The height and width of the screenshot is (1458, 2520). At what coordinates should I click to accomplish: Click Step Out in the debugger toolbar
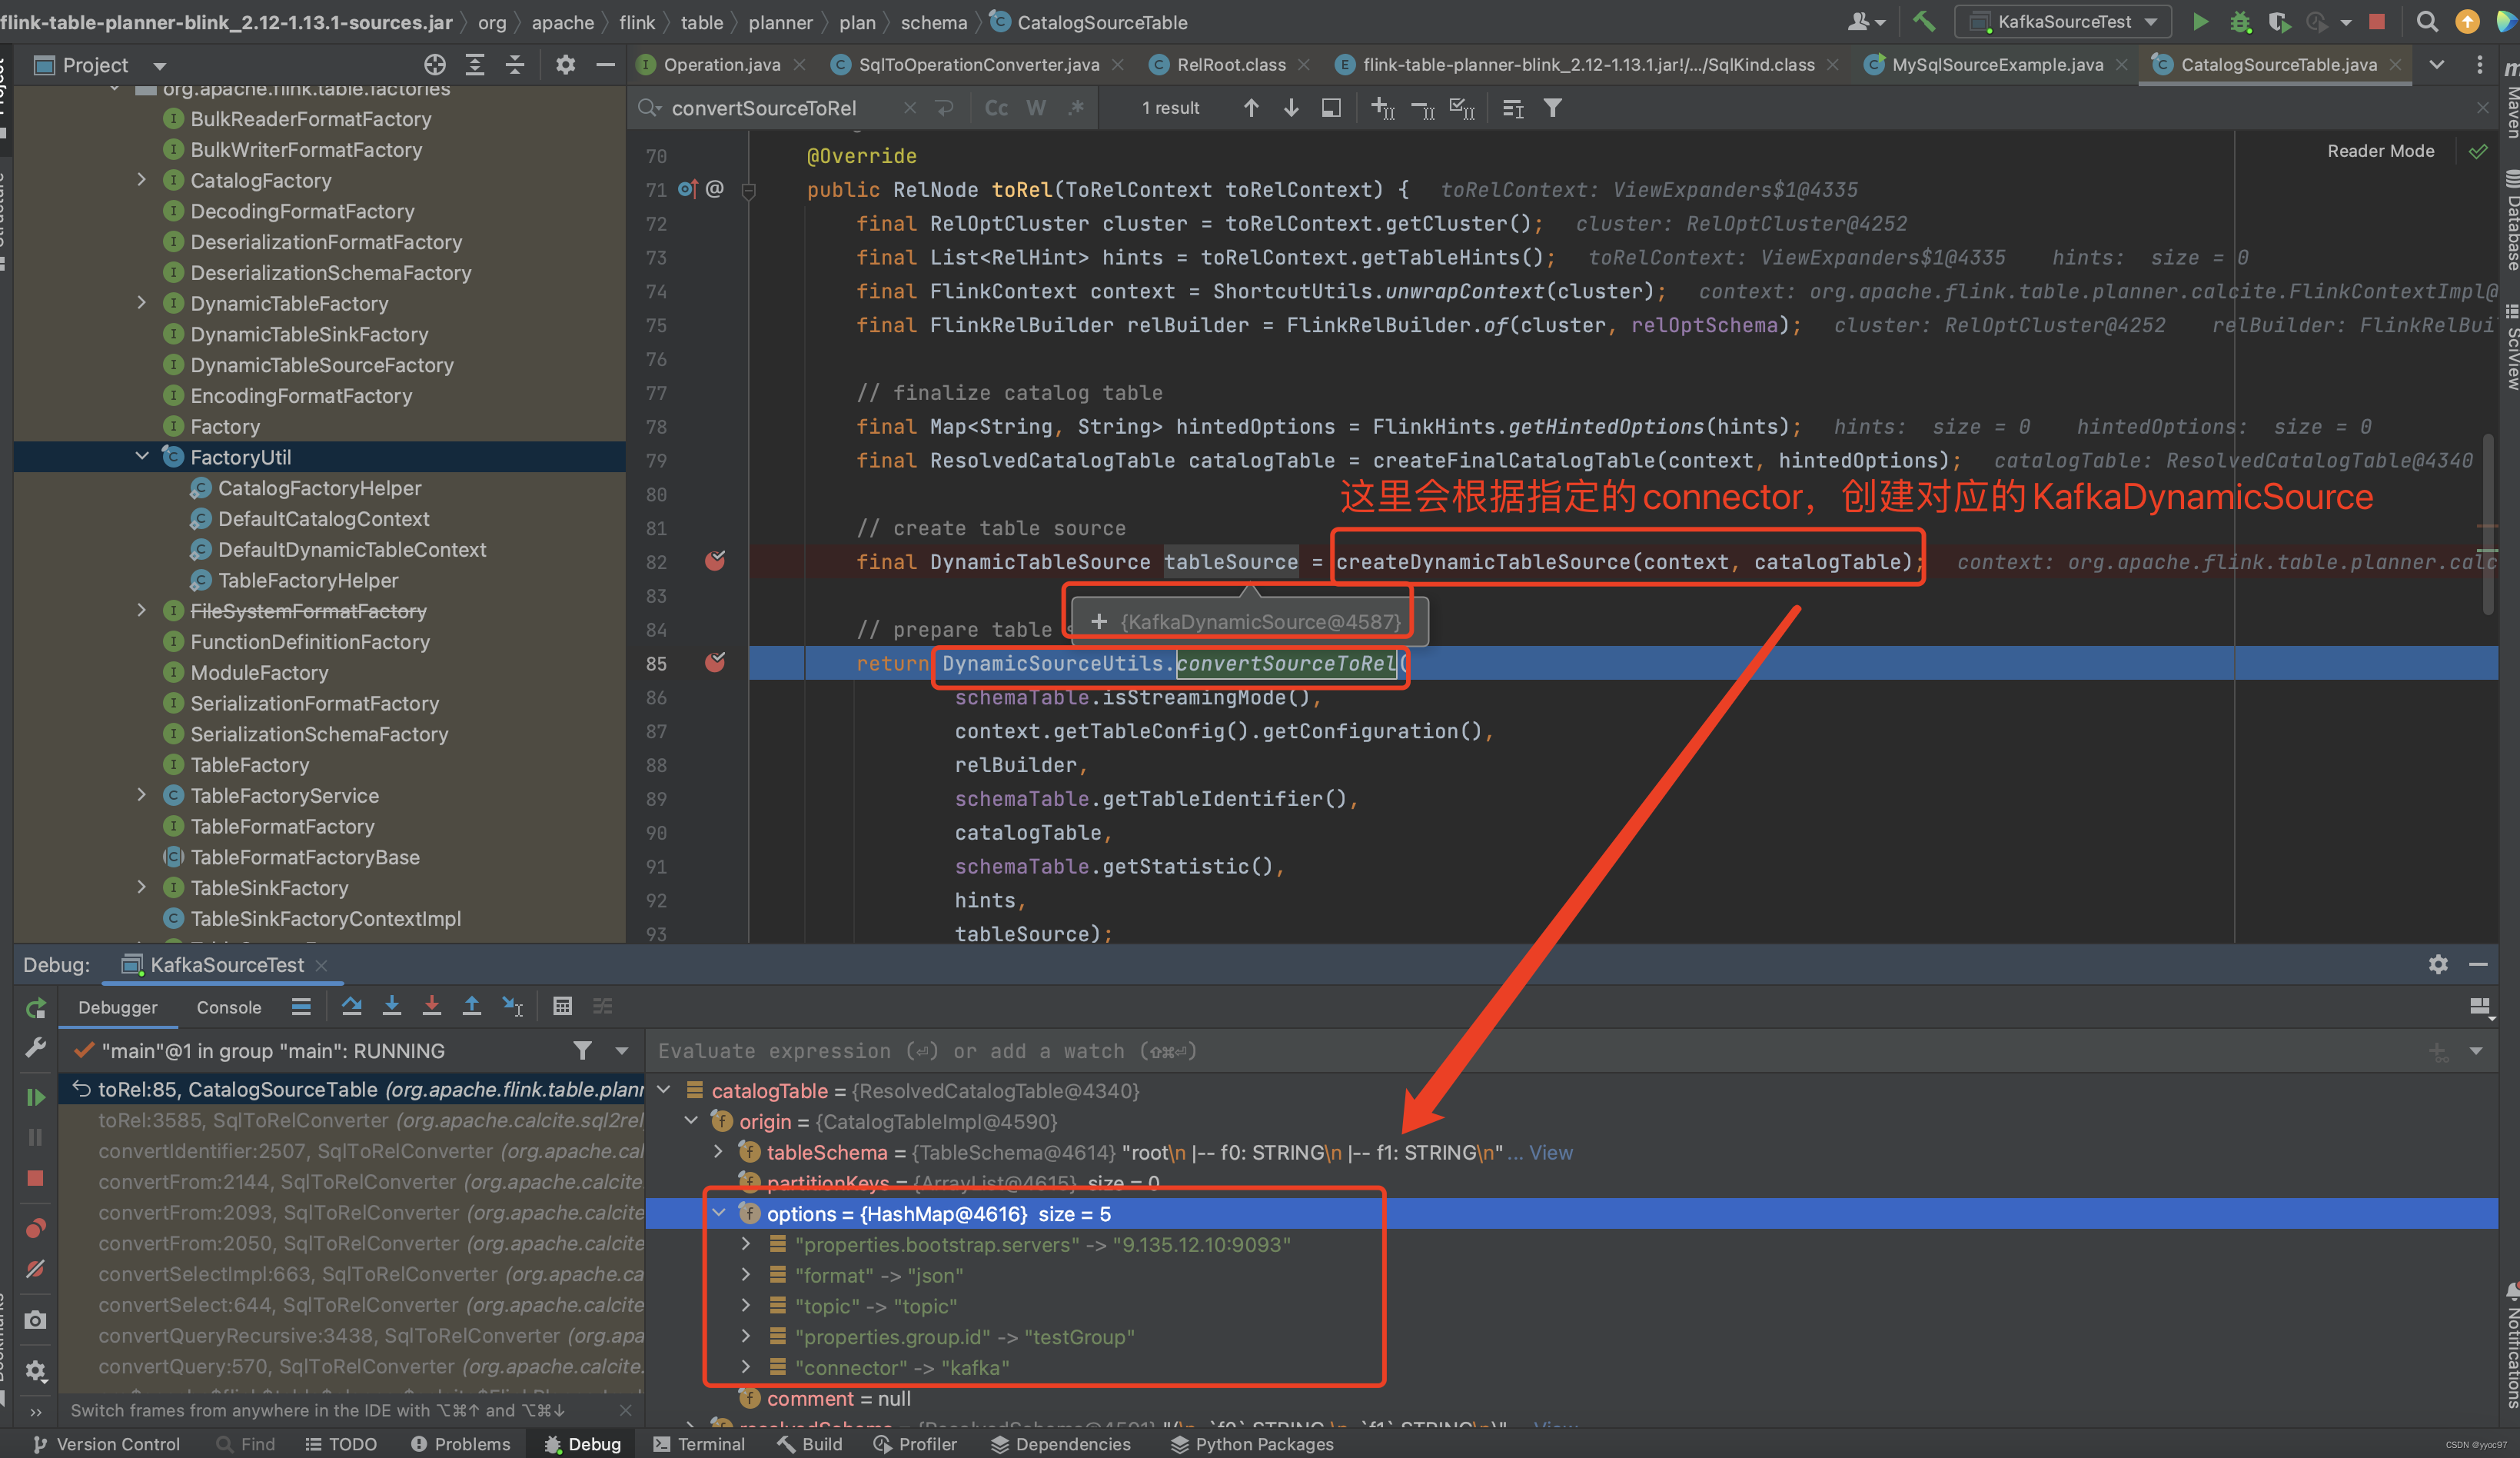pos(471,1006)
